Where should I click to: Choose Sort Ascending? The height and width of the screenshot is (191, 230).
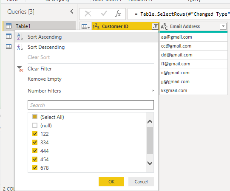click(87, 37)
